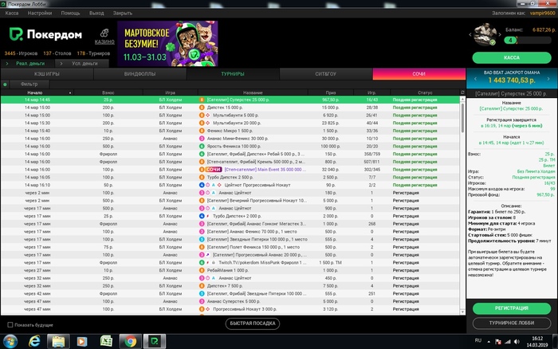Click the БЫСТРАЯ ПОСАДКА button

click(253, 324)
